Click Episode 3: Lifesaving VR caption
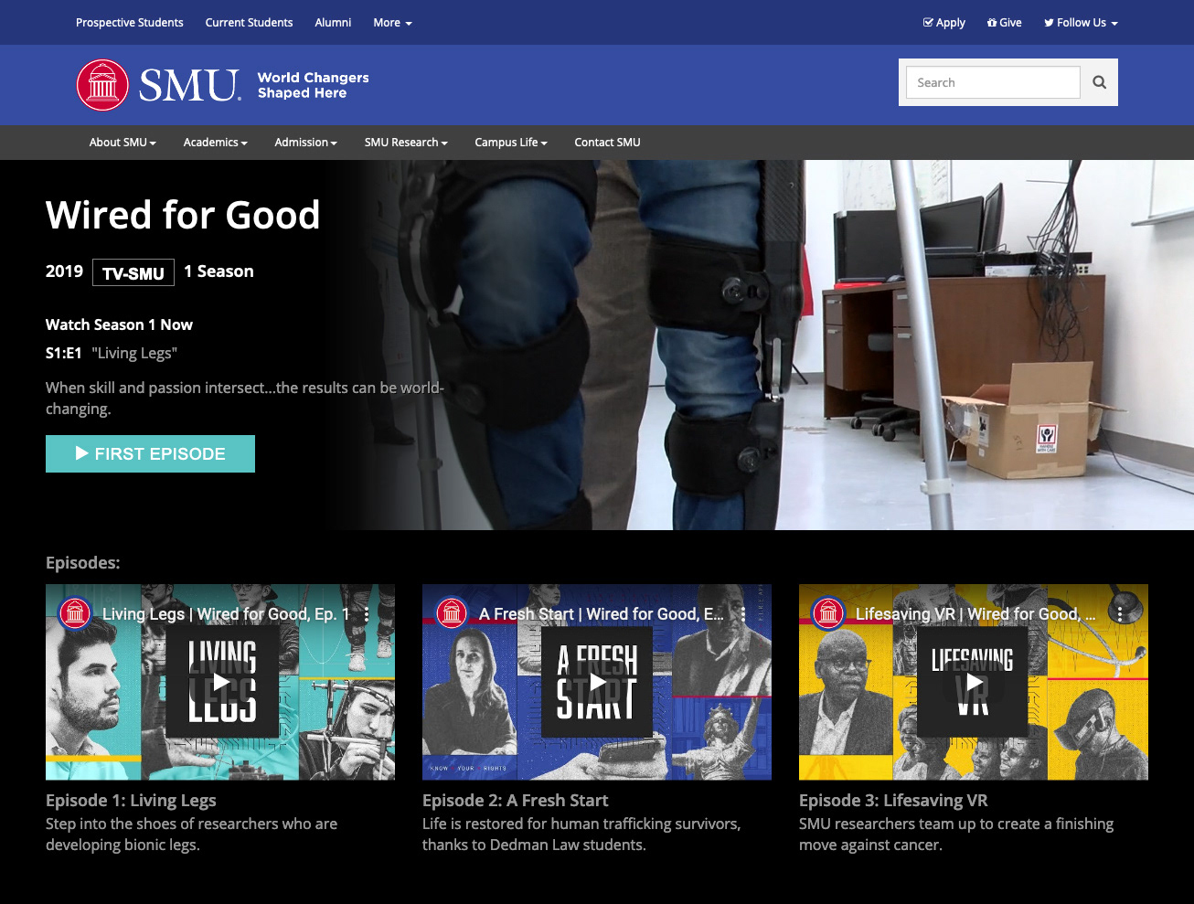Screen dimensions: 1194x904 (893, 801)
